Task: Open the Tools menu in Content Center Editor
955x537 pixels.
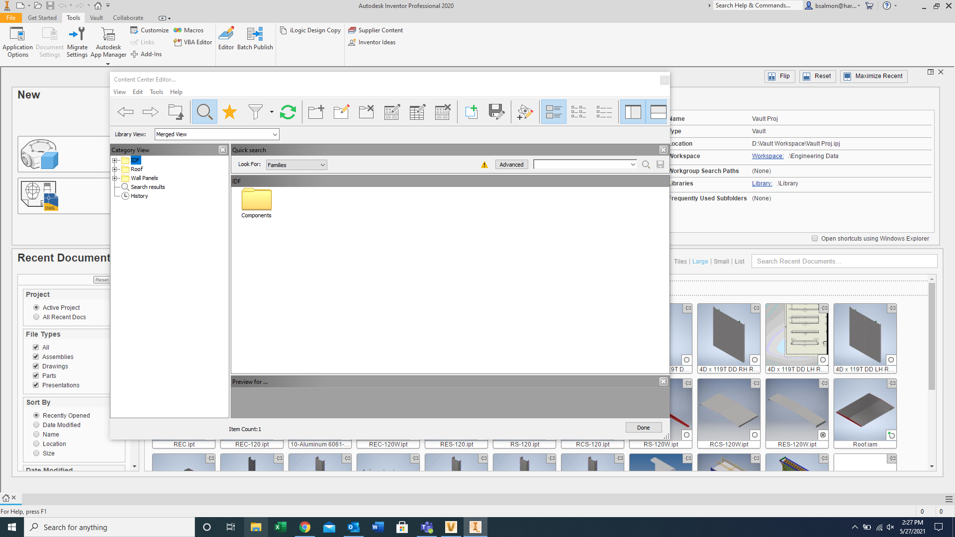Action: [156, 91]
